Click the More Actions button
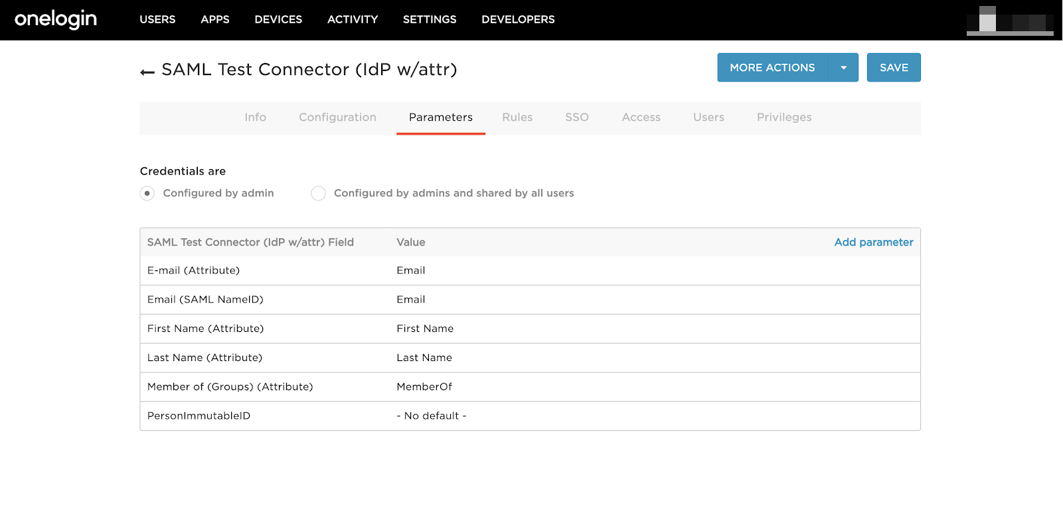This screenshot has width=1063, height=529. tap(772, 68)
